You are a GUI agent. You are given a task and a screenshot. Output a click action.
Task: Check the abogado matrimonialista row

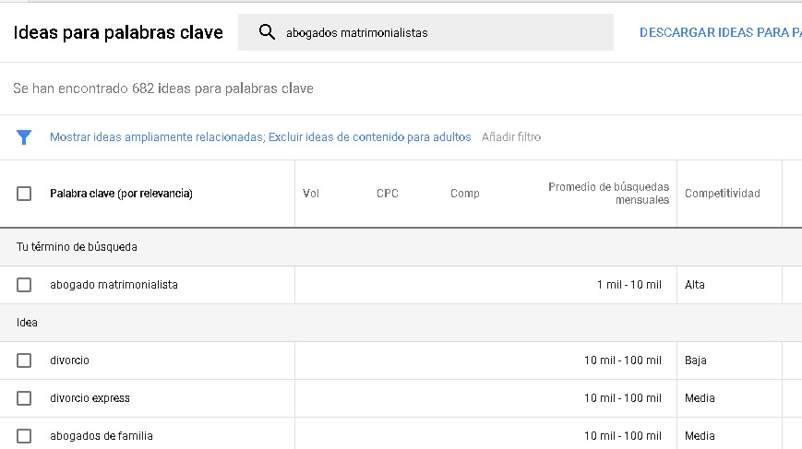[24, 285]
